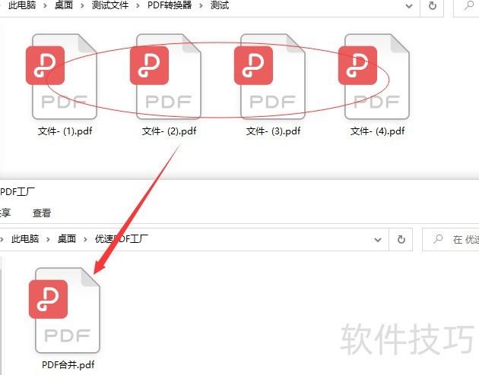The image size is (479, 375).
Task: Click the 文件- (2).pdf file name label
Action: coord(169,131)
